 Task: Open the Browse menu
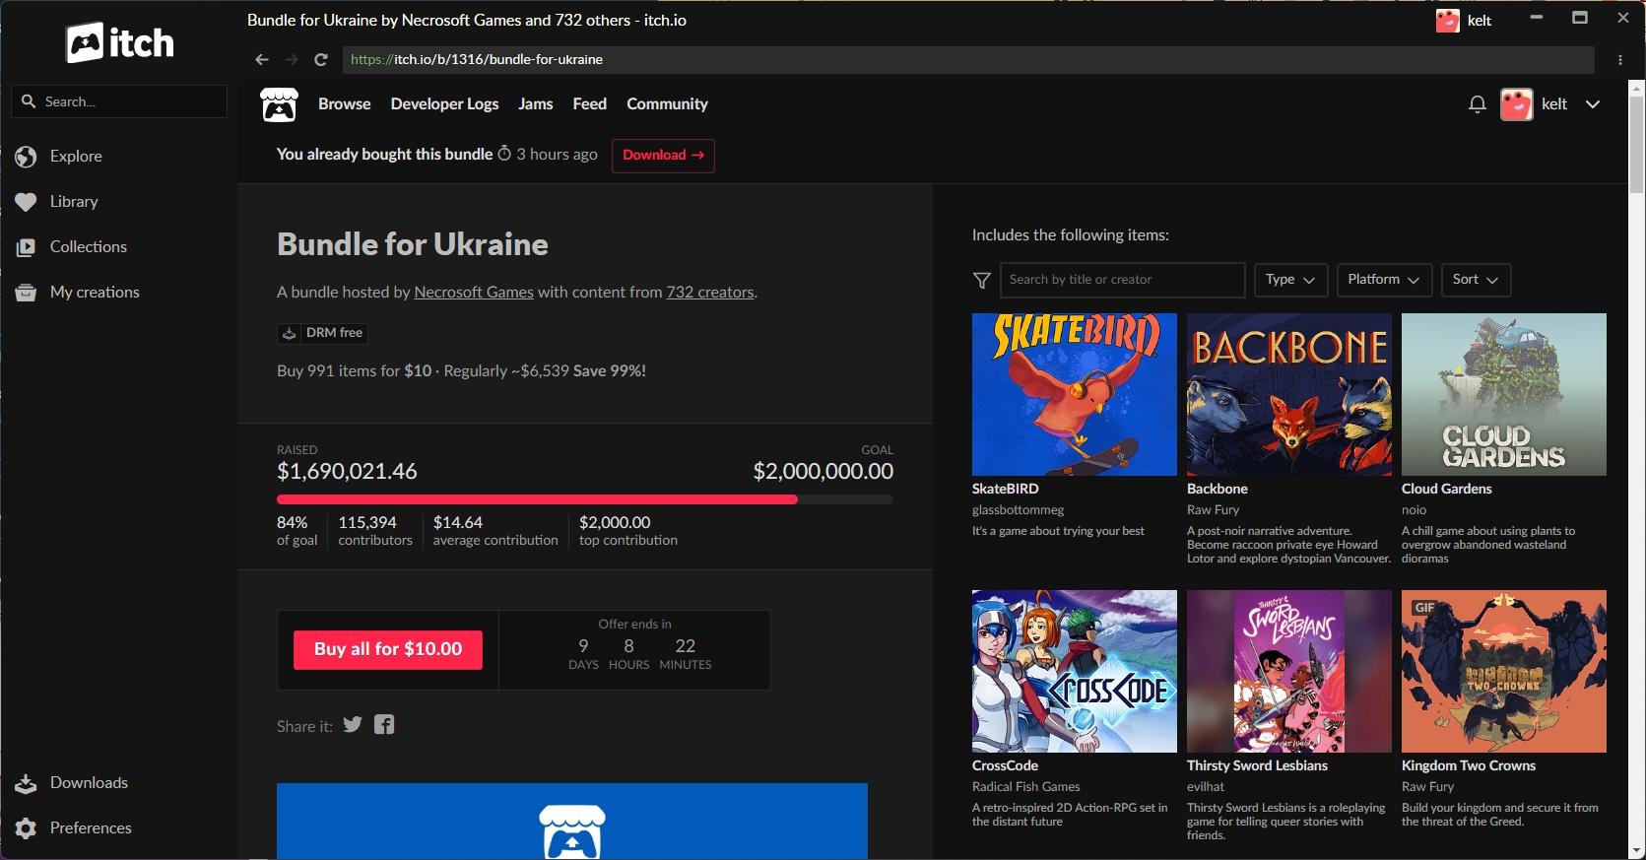(x=345, y=104)
